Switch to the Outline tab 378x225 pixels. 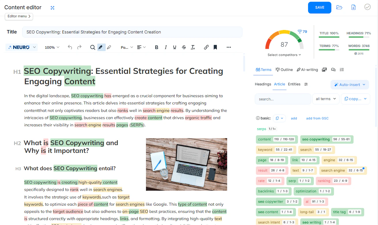point(284,70)
